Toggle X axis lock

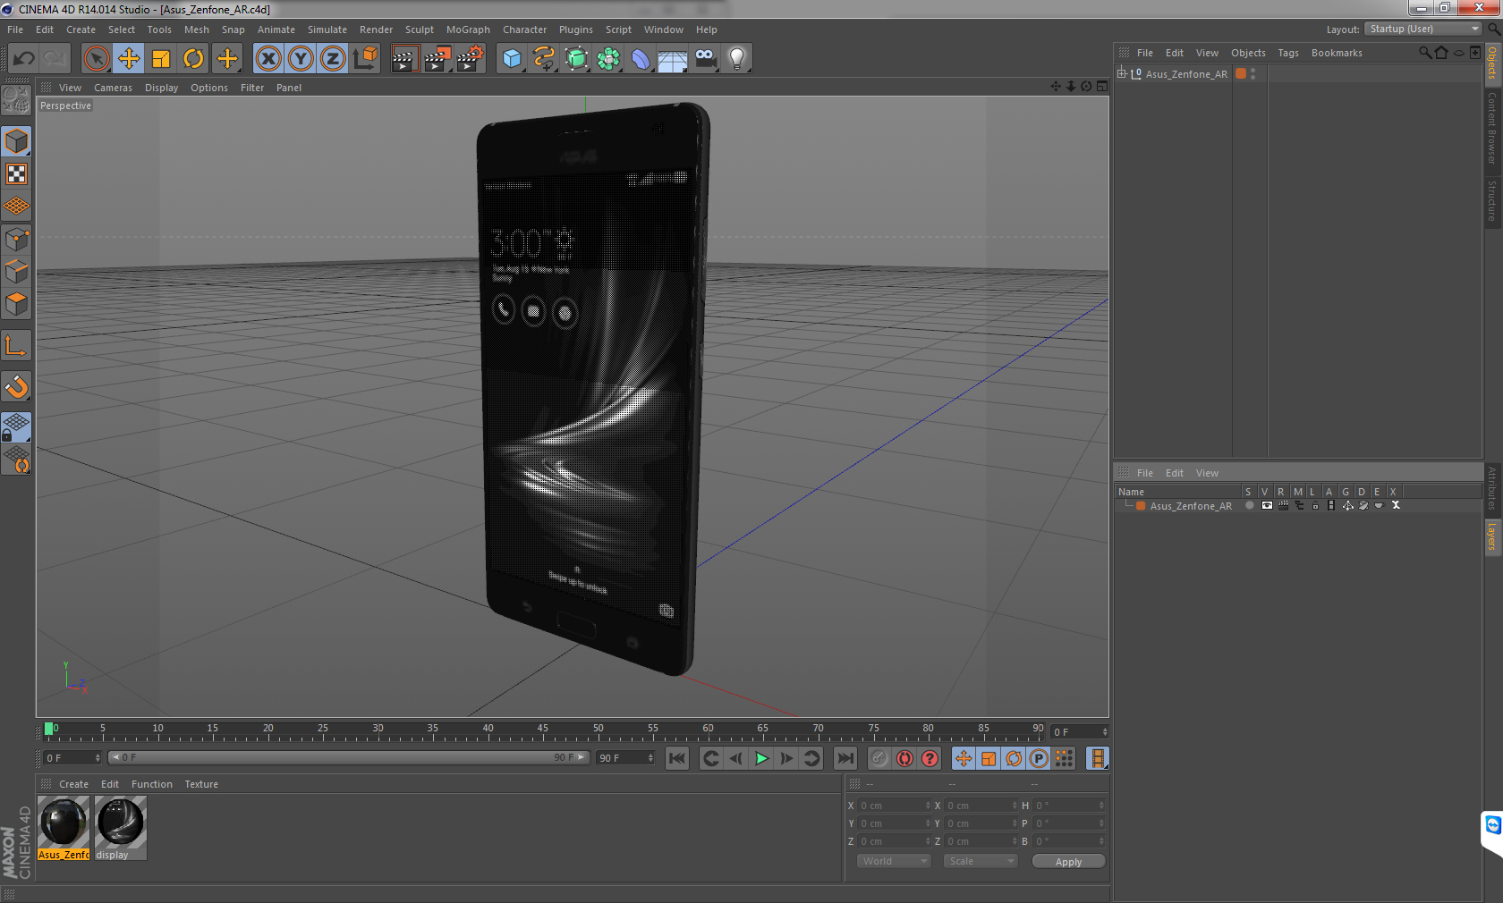267,59
